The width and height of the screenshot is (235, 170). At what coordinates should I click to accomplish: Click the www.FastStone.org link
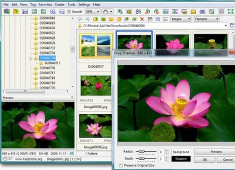29,159
